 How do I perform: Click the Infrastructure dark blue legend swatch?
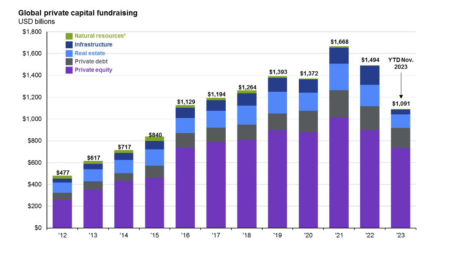pyautogui.click(x=69, y=45)
